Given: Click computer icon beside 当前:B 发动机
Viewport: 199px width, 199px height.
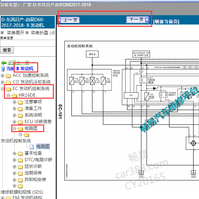Looking at the screenshot, I should [x=3, y=69].
